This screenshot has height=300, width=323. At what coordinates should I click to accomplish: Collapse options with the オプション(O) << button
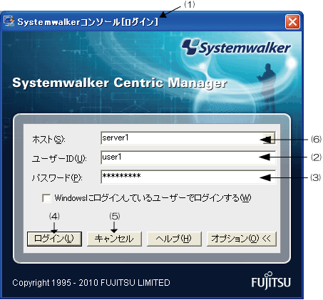242,239
